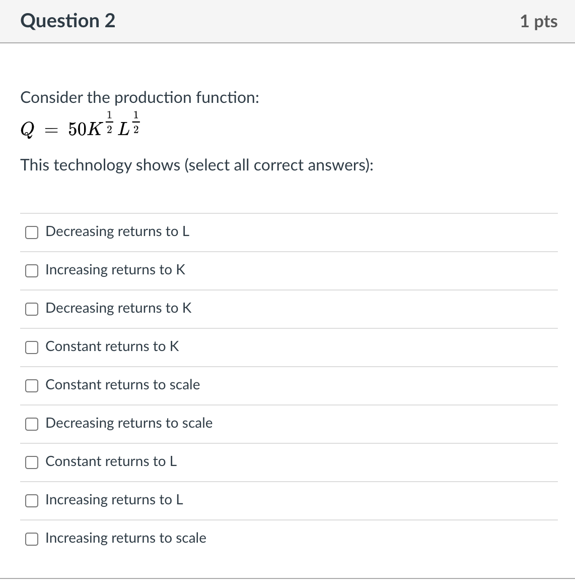Viewport: 575px width, 581px height.
Task: Select the 'Constant returns to K' answer label
Action: pos(112,346)
